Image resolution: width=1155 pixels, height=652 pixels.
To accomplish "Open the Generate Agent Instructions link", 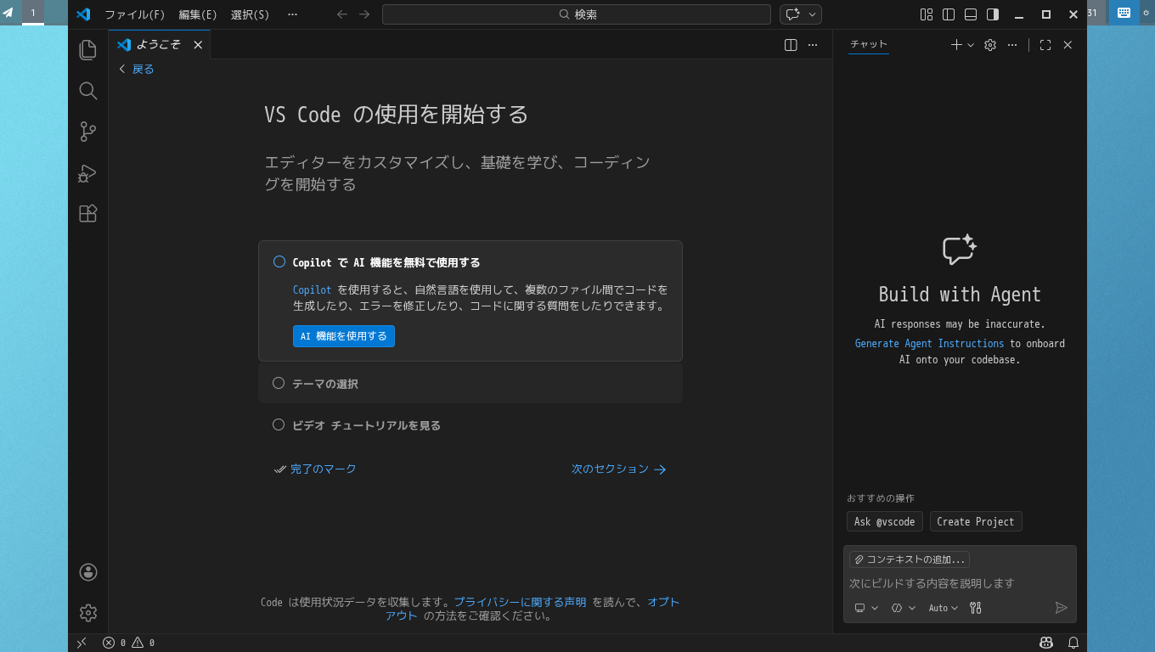I will 929,343.
